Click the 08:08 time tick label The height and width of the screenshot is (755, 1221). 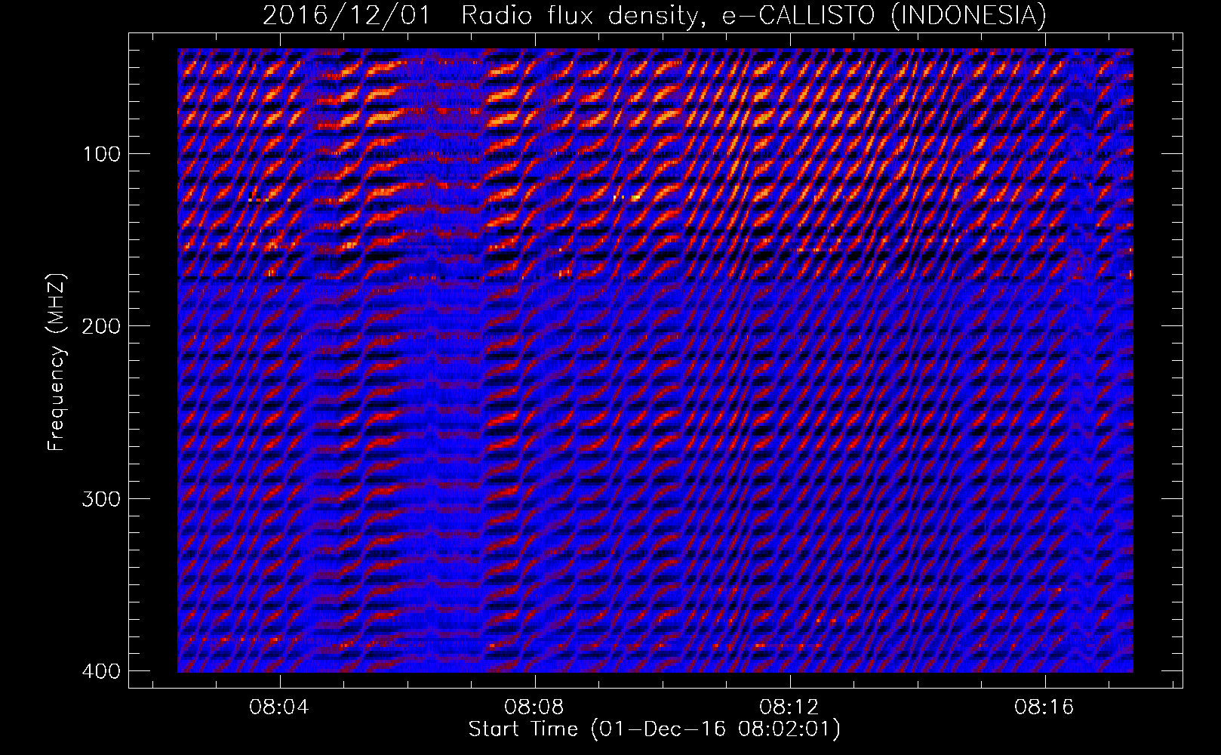tap(535, 708)
